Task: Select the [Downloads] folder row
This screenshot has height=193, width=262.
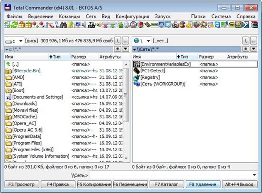Action: pyautogui.click(x=63, y=104)
